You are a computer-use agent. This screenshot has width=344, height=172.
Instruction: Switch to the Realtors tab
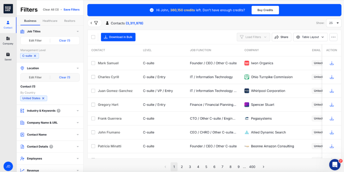(70, 21)
